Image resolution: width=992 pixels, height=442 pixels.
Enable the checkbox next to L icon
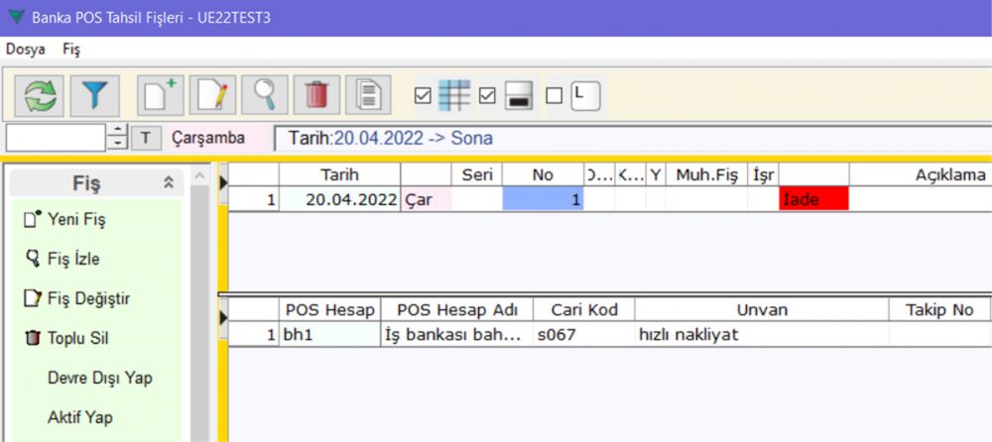point(554,96)
